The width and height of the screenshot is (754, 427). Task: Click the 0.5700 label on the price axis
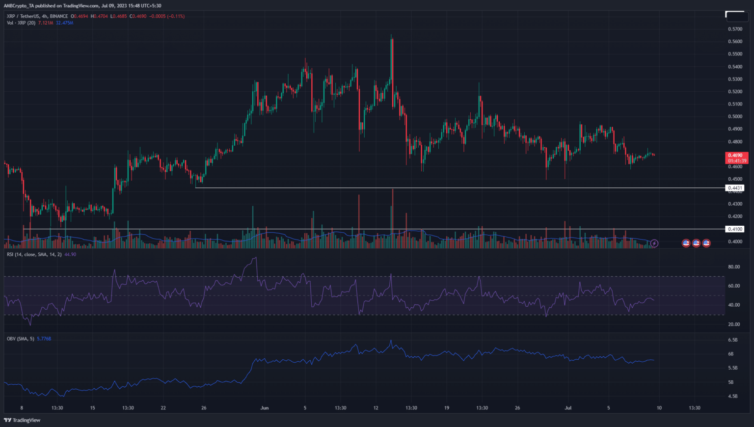(735, 29)
